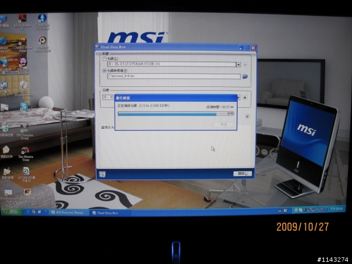352x264 pixels.
Task: Open My Computer desktop icon
Action: 4,21
